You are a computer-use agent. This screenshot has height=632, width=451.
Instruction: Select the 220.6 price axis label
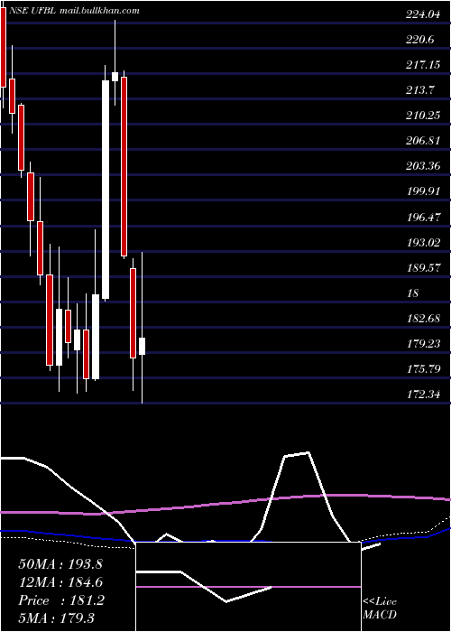[x=420, y=40]
